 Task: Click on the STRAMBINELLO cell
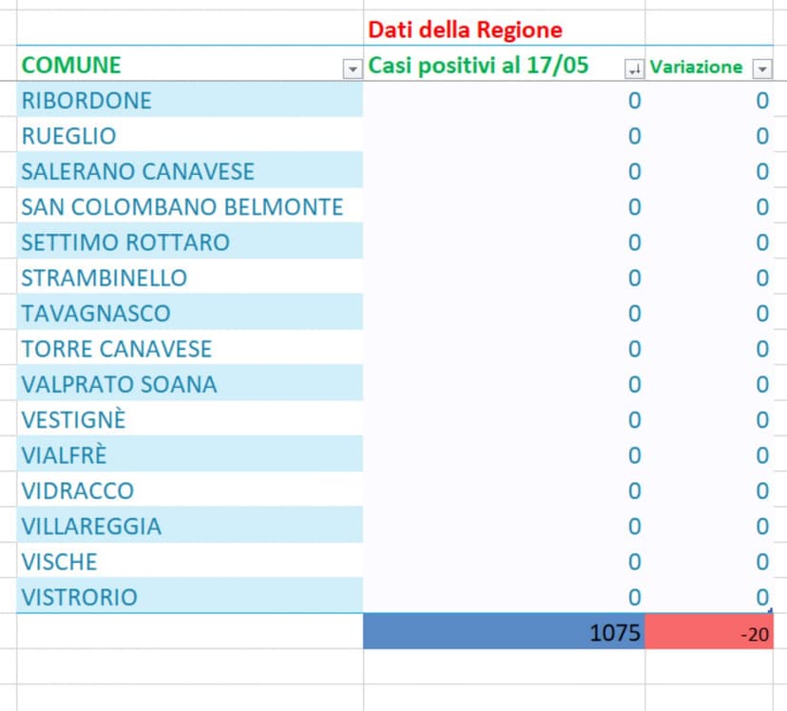[x=104, y=279]
